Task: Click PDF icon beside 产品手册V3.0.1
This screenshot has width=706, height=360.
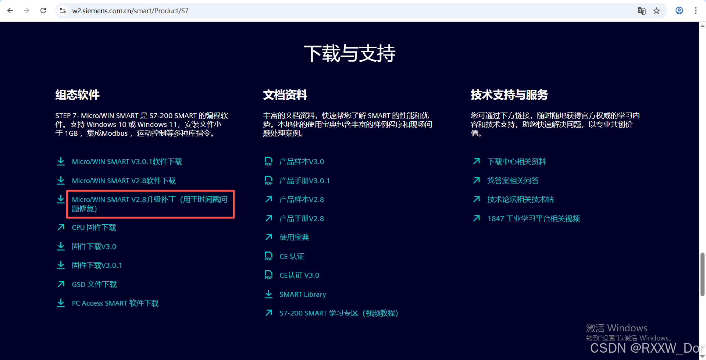Action: click(x=269, y=181)
